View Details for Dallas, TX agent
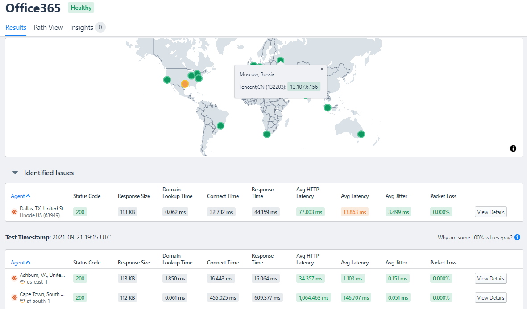The width and height of the screenshot is (527, 309). [x=491, y=212]
